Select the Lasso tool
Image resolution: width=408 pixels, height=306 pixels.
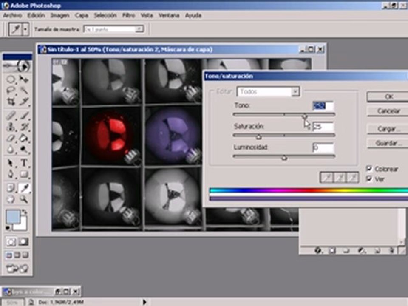pos(11,91)
